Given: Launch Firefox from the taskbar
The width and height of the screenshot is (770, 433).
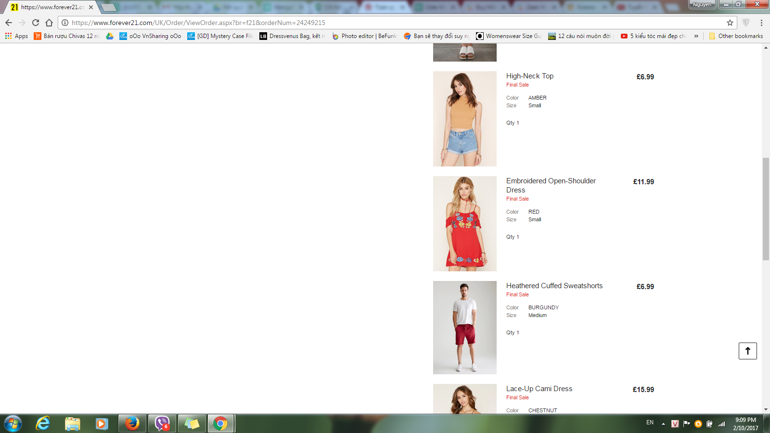Looking at the screenshot, I should click(x=132, y=423).
